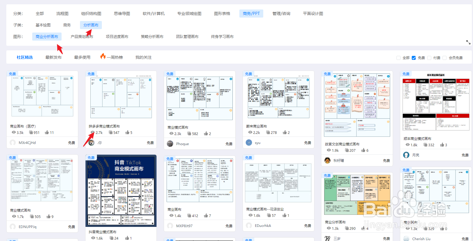
Task: Click the thumbs-up icon next to 9
Action: pyautogui.click(x=49, y=217)
